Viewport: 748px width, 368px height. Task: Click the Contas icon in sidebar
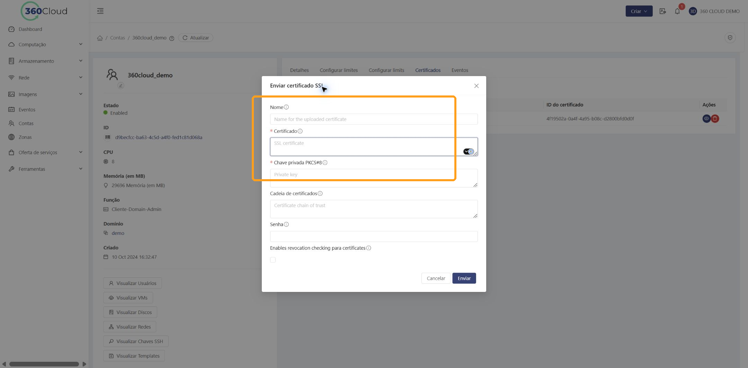tap(11, 123)
